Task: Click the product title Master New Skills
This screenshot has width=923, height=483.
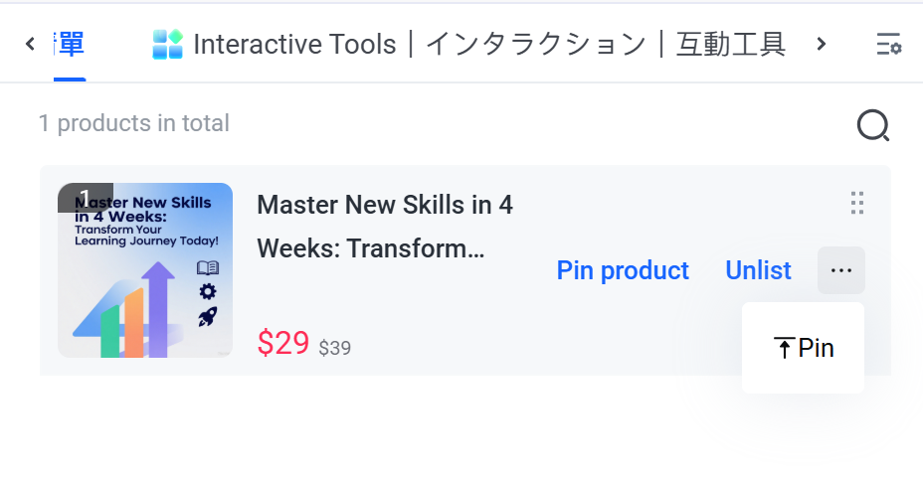Action: [384, 227]
